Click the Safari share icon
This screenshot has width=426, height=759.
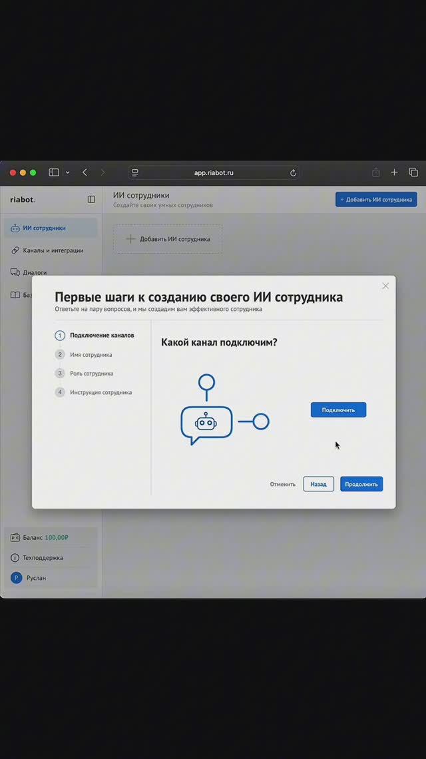click(375, 172)
